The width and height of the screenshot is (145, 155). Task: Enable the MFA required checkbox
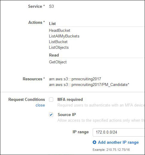[51, 99]
